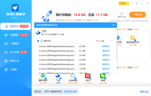
Task: Click the dialog file list scrollbar
Action: tap(117, 50)
